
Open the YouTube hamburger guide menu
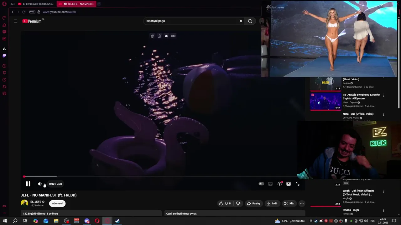point(16,21)
